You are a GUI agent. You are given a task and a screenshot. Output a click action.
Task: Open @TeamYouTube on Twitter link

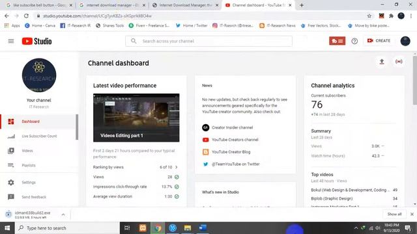click(x=235, y=164)
